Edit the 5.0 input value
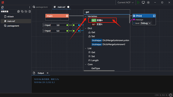Image resolution: width=173 pixels, height=97 pixels. (x=58, y=31)
